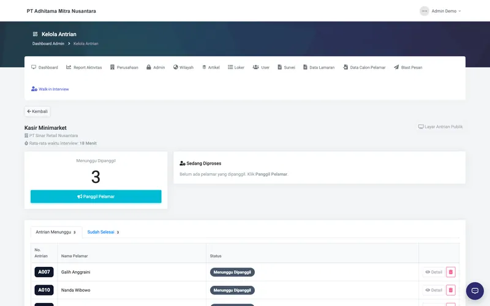Click the Walk-in Interview person icon

[x=34, y=89]
